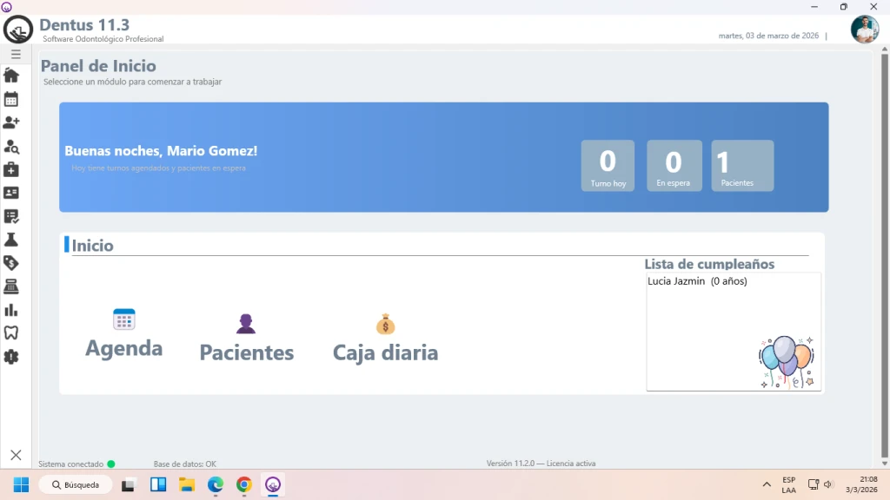
Task: Click the Sistema conectado status text
Action: (71, 464)
